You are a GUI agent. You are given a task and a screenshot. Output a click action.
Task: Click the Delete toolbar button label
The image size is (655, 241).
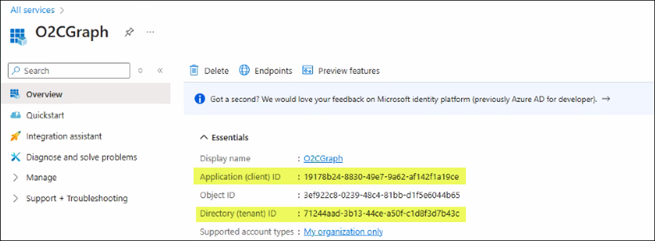pyautogui.click(x=216, y=71)
